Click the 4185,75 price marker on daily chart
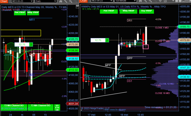191x116 pixels. (73, 39)
